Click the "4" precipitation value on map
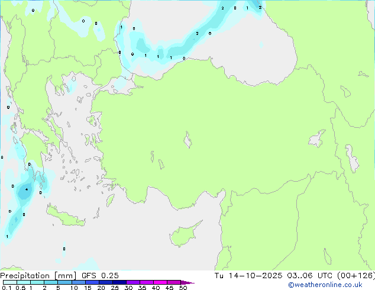 pos(27,189)
